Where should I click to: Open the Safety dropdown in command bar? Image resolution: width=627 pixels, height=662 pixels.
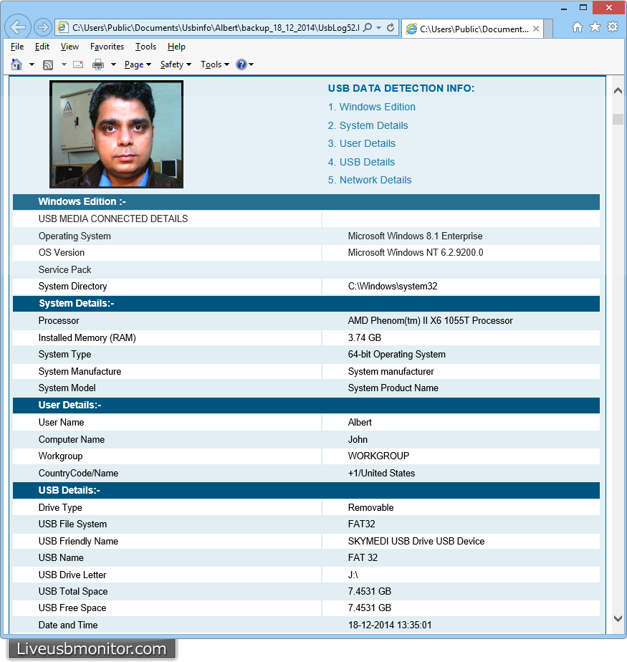pos(176,64)
